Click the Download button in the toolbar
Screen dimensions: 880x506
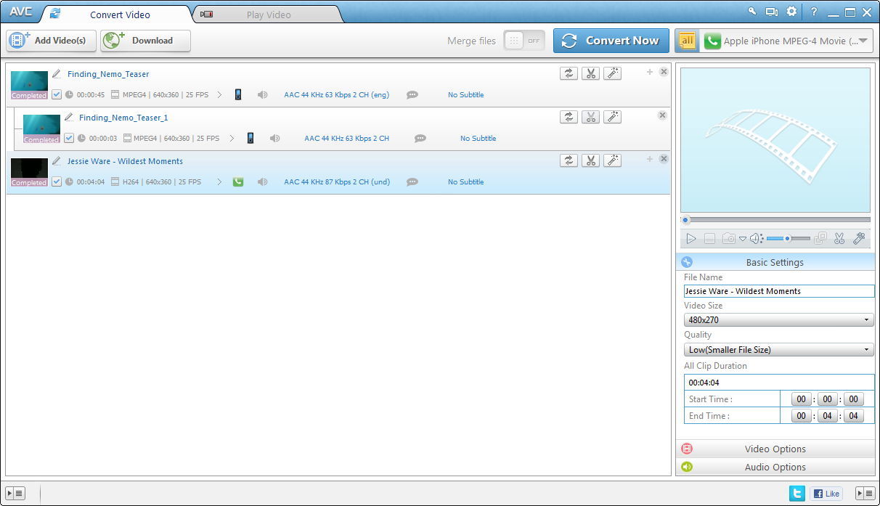point(144,41)
